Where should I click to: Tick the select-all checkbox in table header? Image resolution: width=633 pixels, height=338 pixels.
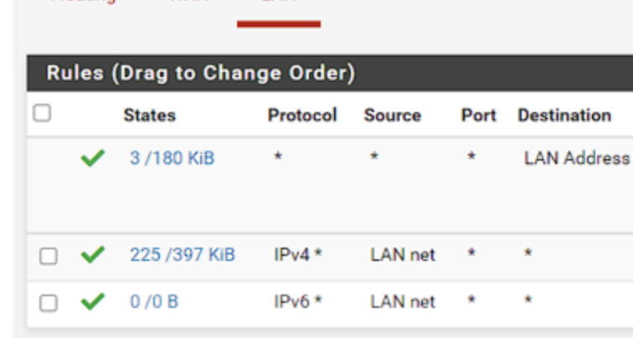tap(42, 113)
